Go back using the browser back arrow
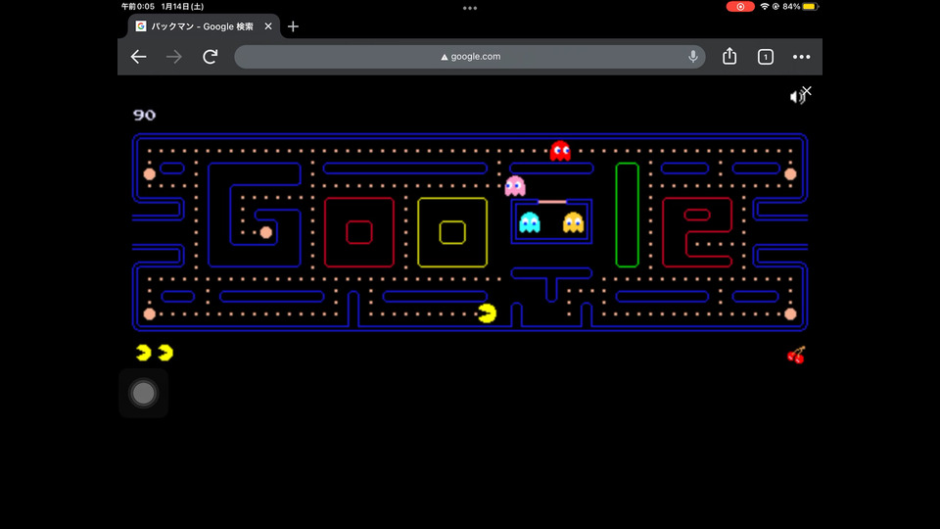 138,57
